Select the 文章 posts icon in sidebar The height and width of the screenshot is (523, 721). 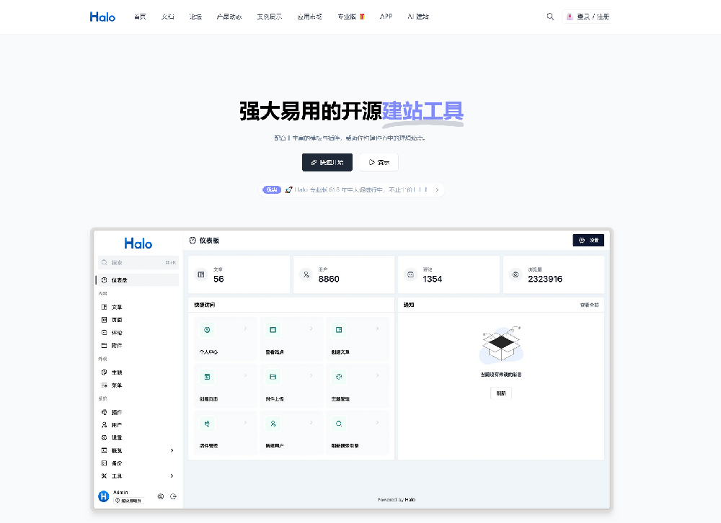tap(104, 307)
